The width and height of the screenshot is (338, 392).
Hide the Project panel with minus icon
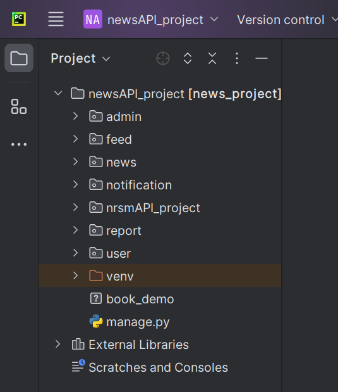tap(262, 58)
